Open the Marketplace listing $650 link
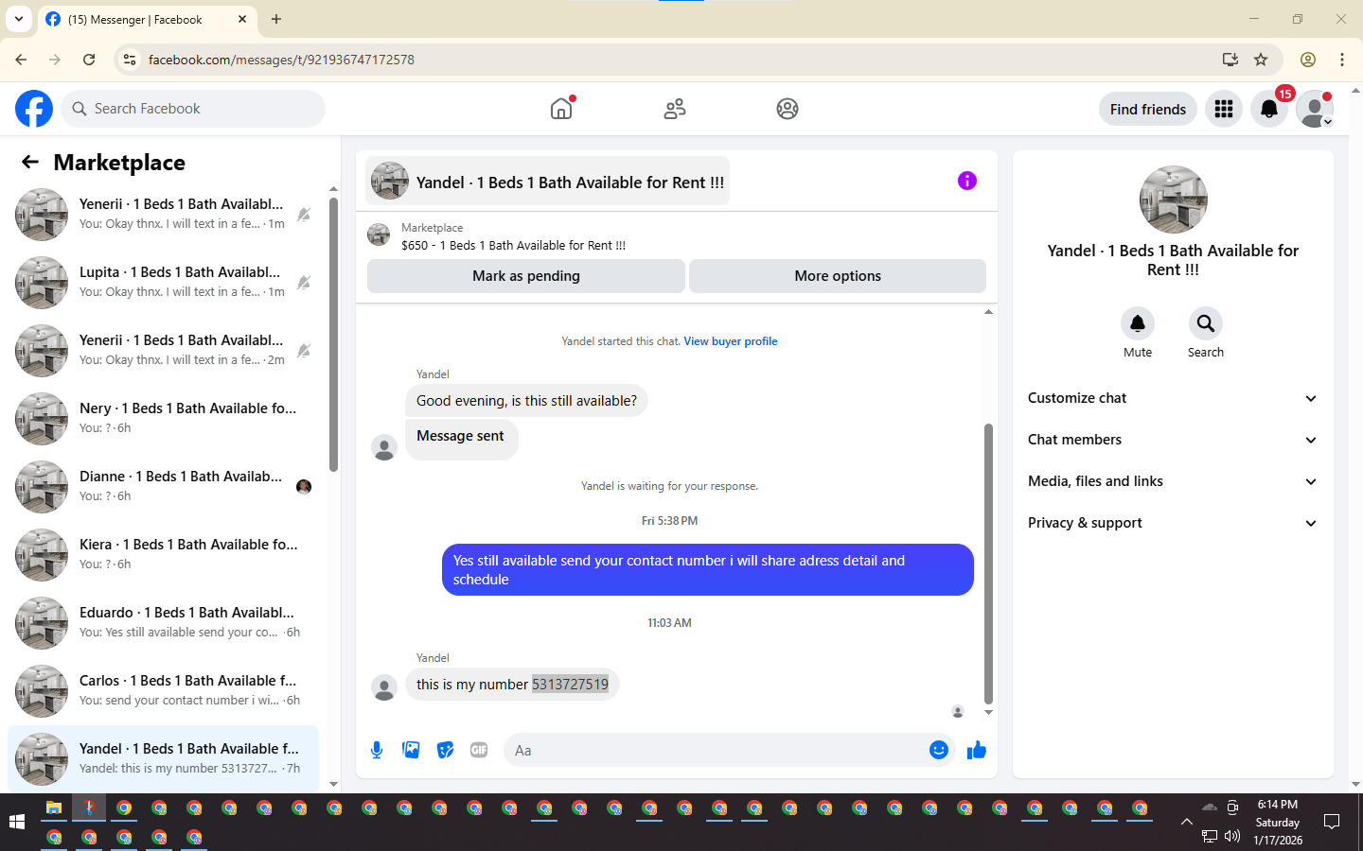The image size is (1363, 851). point(513,245)
